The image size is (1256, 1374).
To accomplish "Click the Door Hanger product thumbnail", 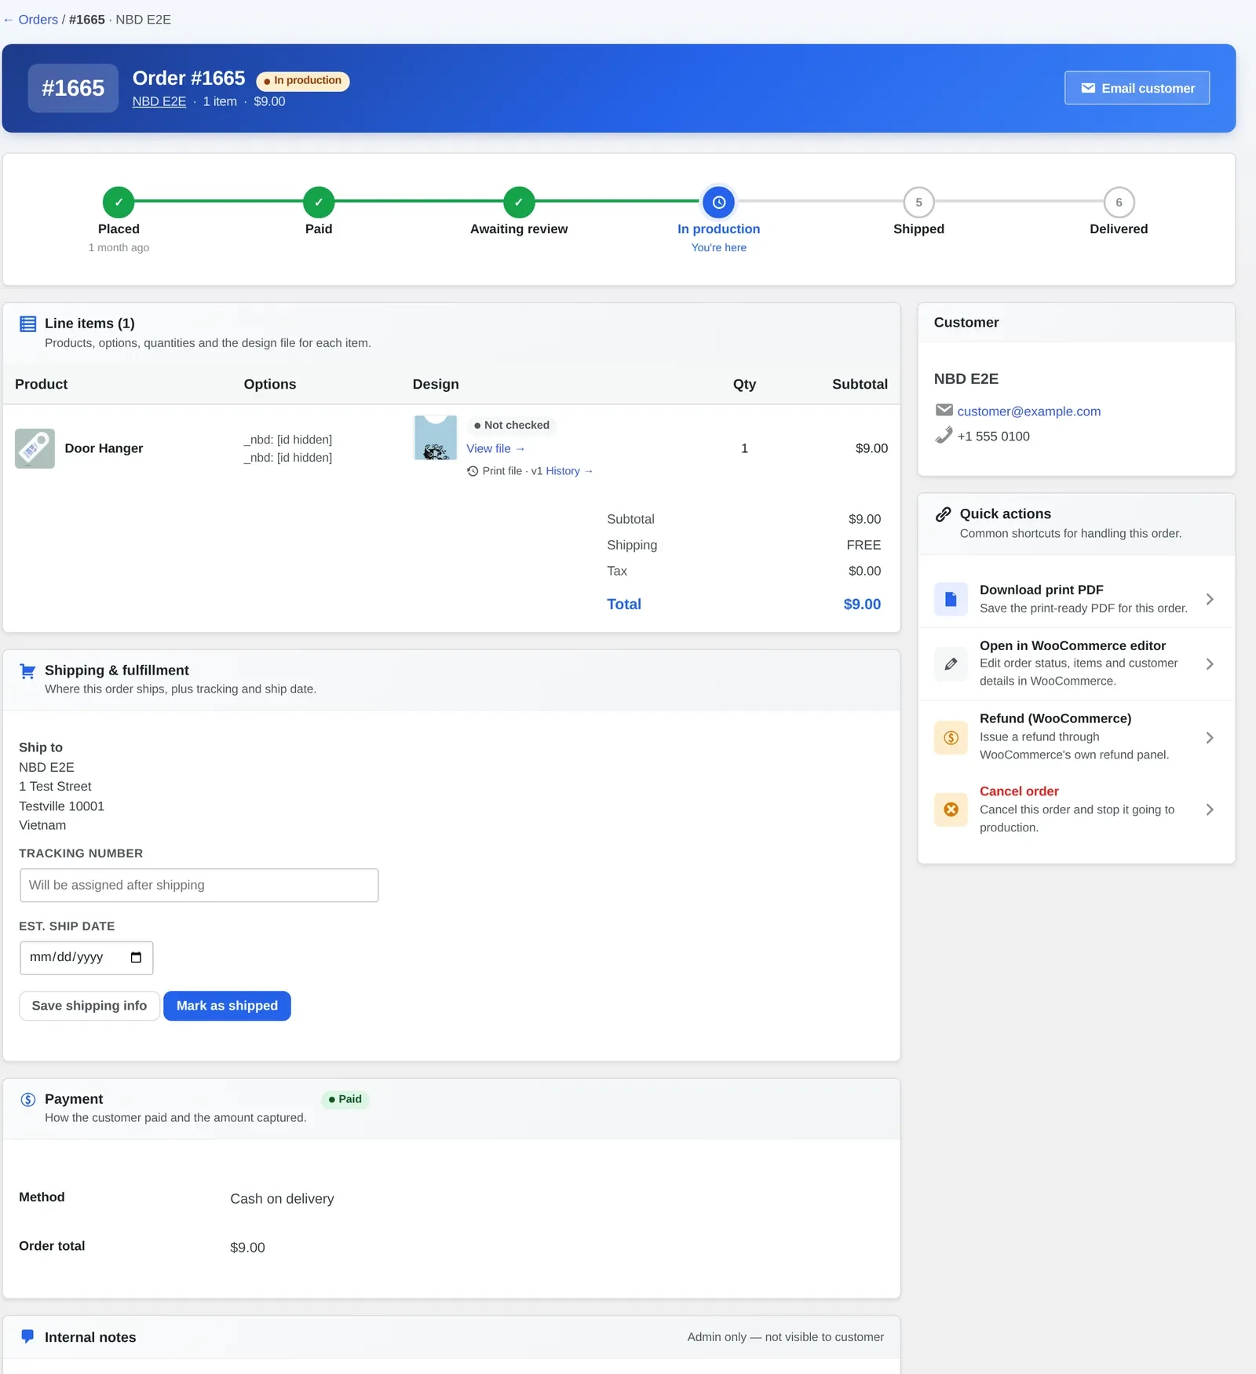I will [35, 448].
